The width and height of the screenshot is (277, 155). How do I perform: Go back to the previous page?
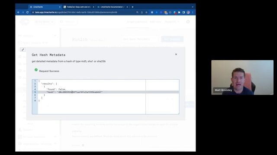(x=18, y=12)
